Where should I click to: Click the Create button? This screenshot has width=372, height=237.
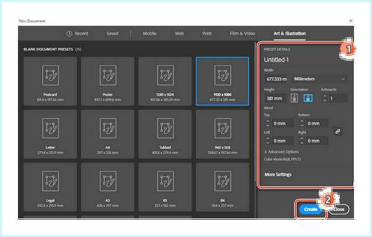pos(311,209)
